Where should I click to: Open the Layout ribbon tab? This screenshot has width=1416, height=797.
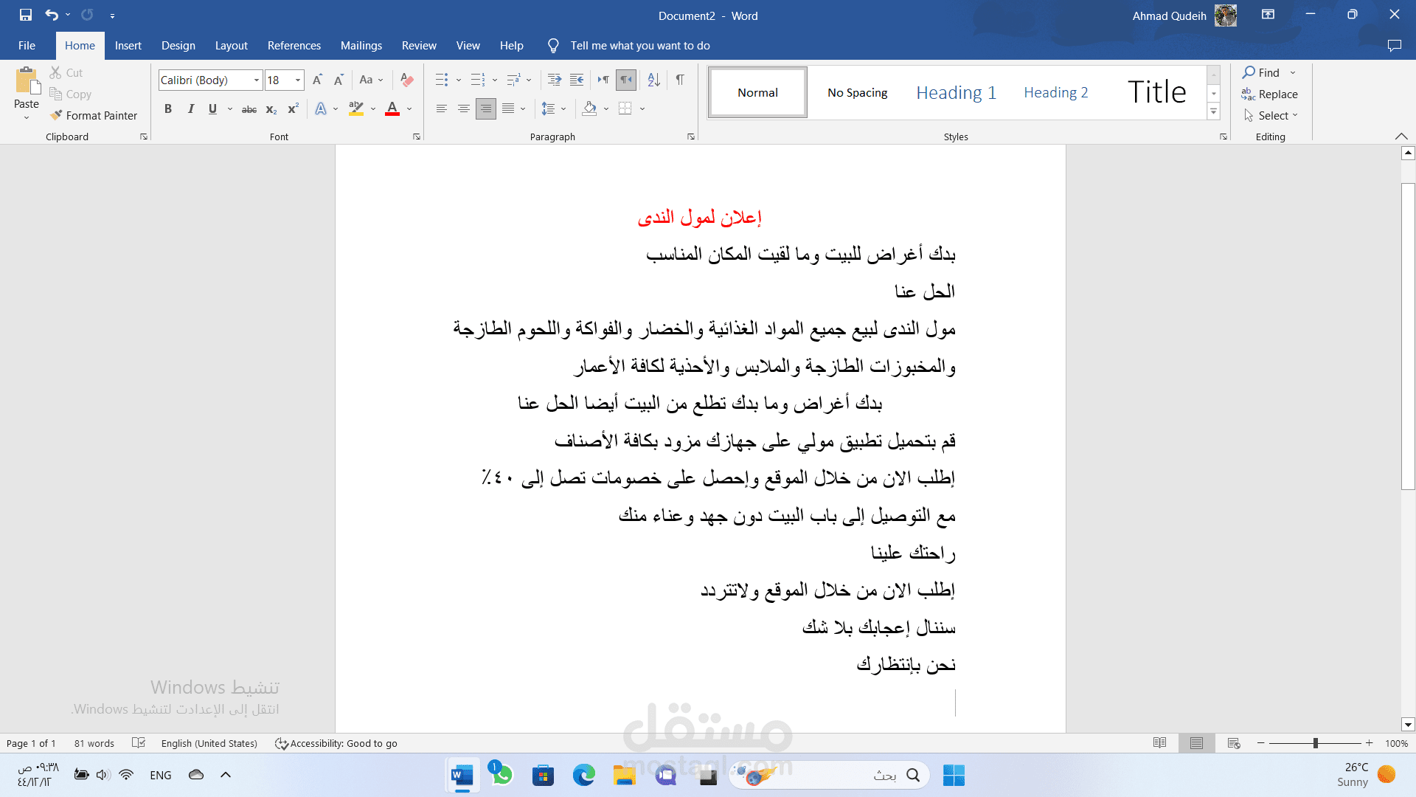click(x=231, y=46)
